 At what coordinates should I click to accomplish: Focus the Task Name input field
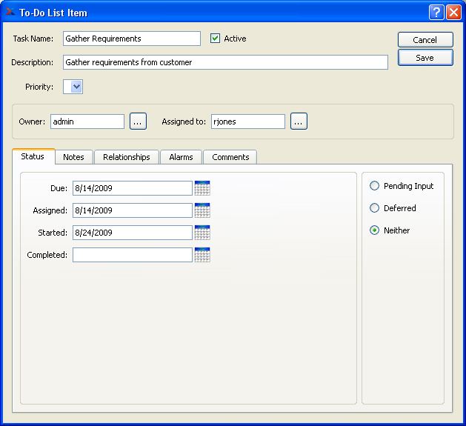tap(132, 39)
